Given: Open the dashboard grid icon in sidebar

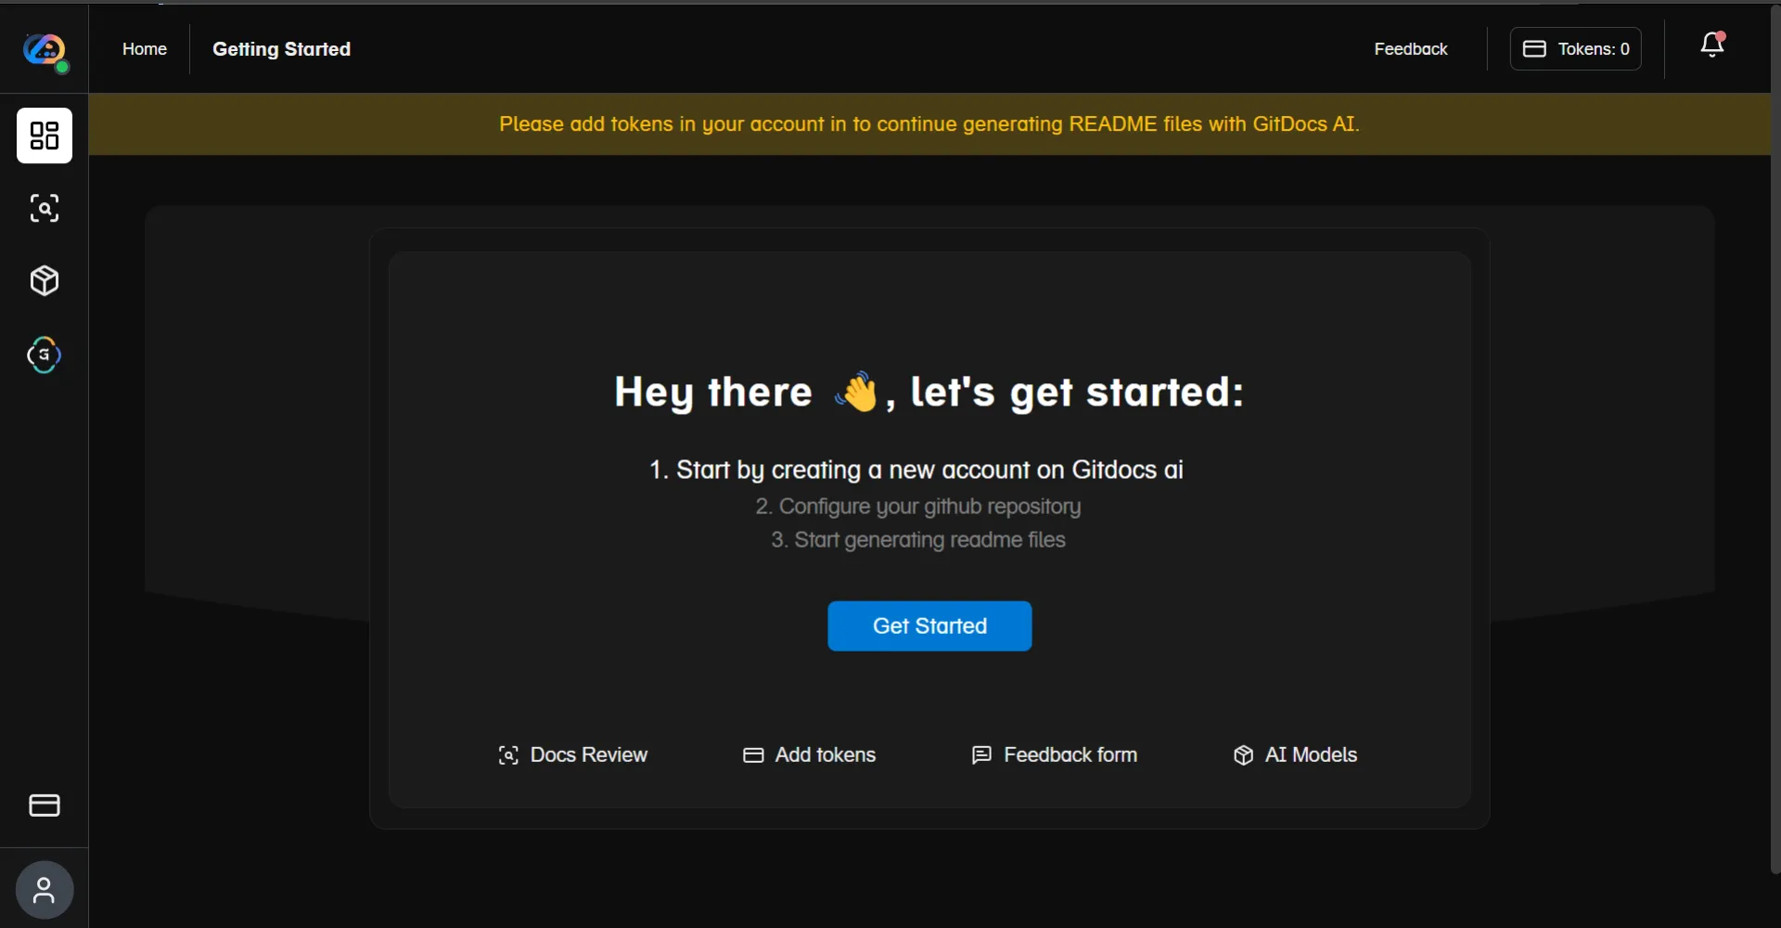Looking at the screenshot, I should click(45, 135).
